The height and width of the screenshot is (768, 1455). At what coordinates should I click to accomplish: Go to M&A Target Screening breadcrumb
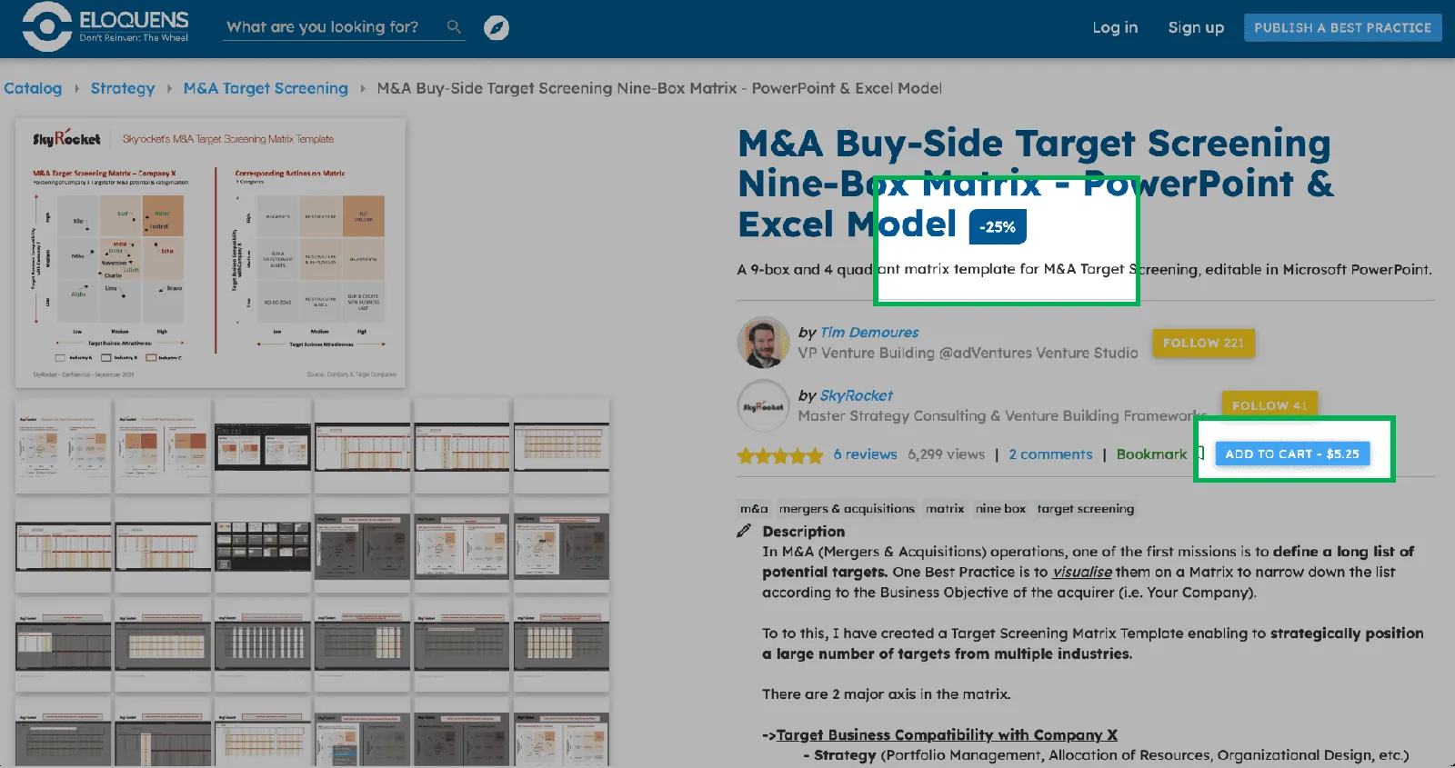click(266, 88)
